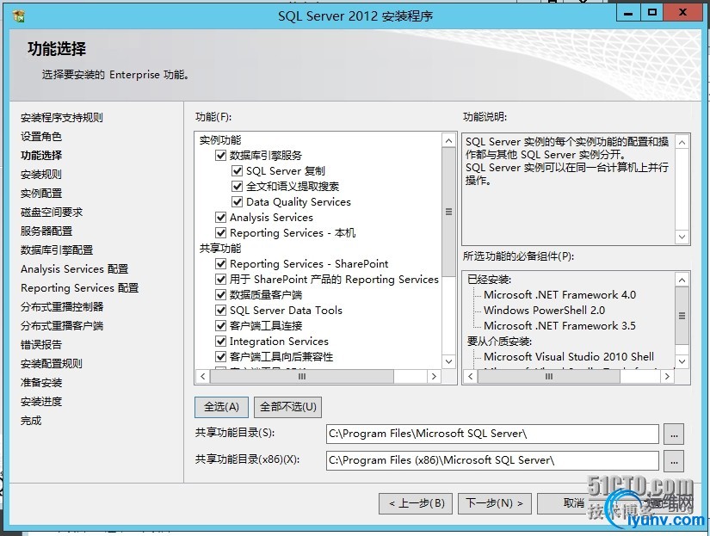Go back with 上一步(B) button

tap(416, 503)
